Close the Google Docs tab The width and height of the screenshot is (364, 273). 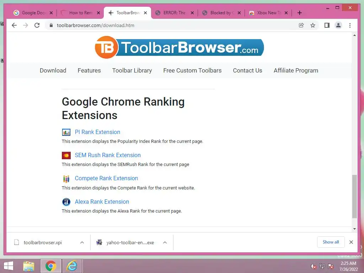[x=51, y=13]
